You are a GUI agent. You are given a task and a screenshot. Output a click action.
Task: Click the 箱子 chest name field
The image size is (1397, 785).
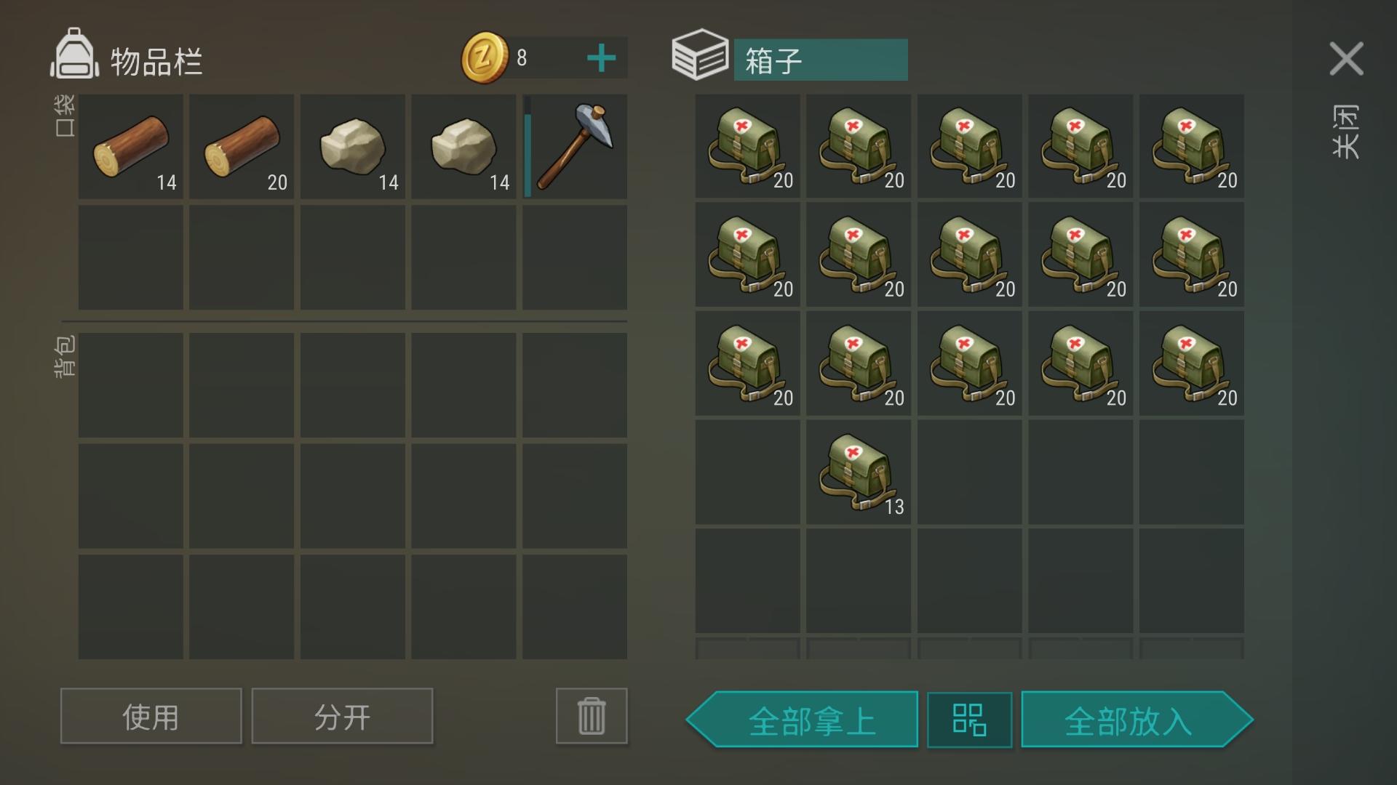tap(821, 60)
